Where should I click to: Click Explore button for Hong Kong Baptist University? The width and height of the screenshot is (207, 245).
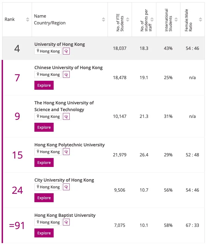pos(44,233)
